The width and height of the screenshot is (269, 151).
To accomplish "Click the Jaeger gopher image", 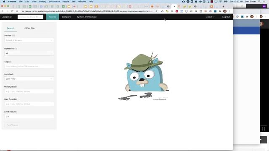I will point(143,76).
